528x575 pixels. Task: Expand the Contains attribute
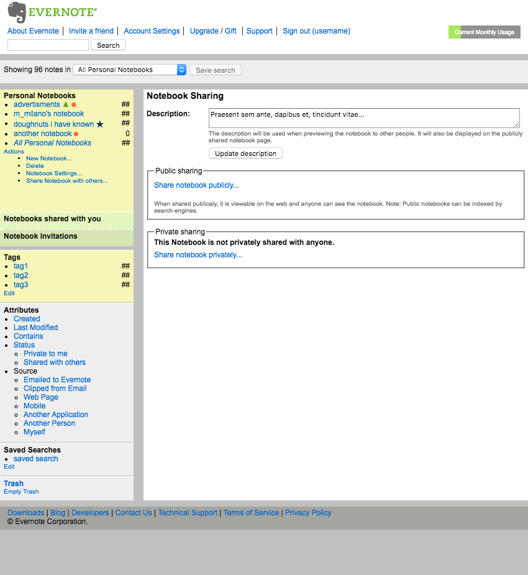point(28,336)
